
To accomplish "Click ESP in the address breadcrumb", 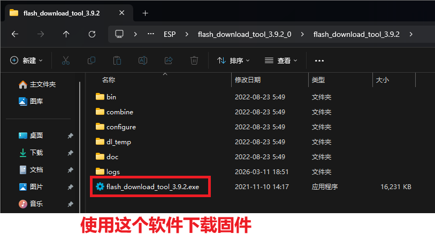I will pos(170,34).
